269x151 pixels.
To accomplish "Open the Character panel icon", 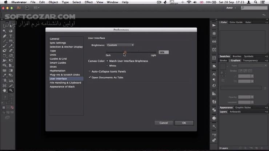I will point(214,74).
